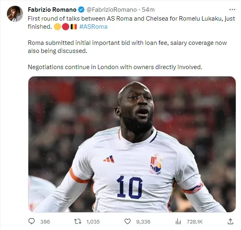Open Fabrizio Romano's profile avatar

[x=15, y=14]
